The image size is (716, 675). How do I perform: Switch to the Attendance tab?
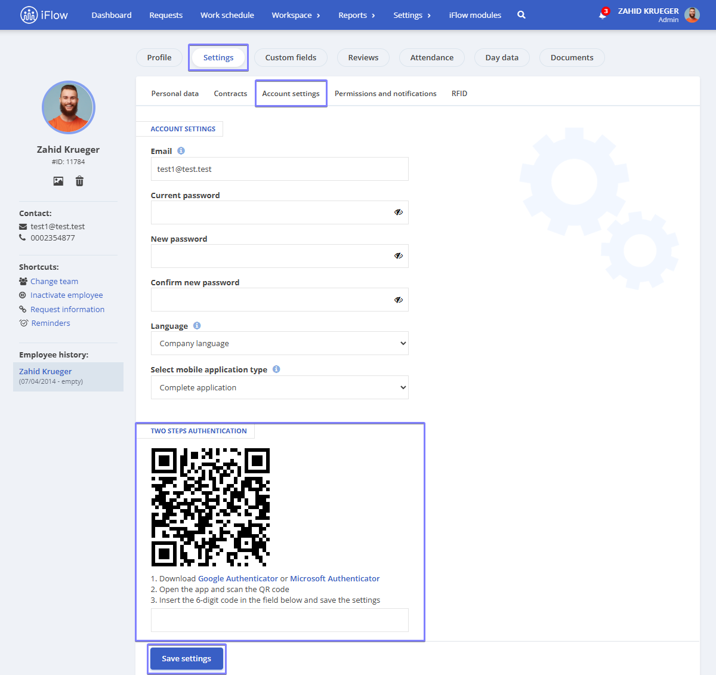432,57
